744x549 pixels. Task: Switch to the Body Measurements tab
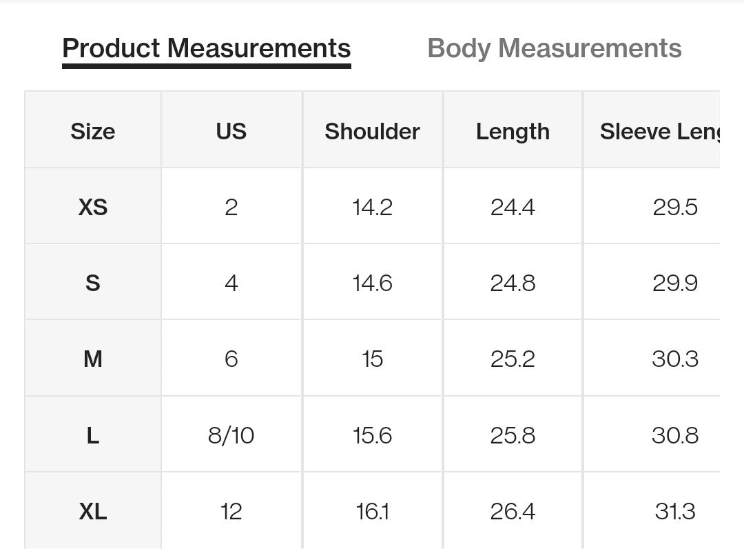click(x=554, y=49)
